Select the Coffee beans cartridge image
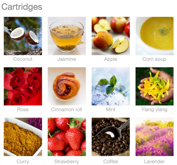177x165 pixels. [110, 137]
